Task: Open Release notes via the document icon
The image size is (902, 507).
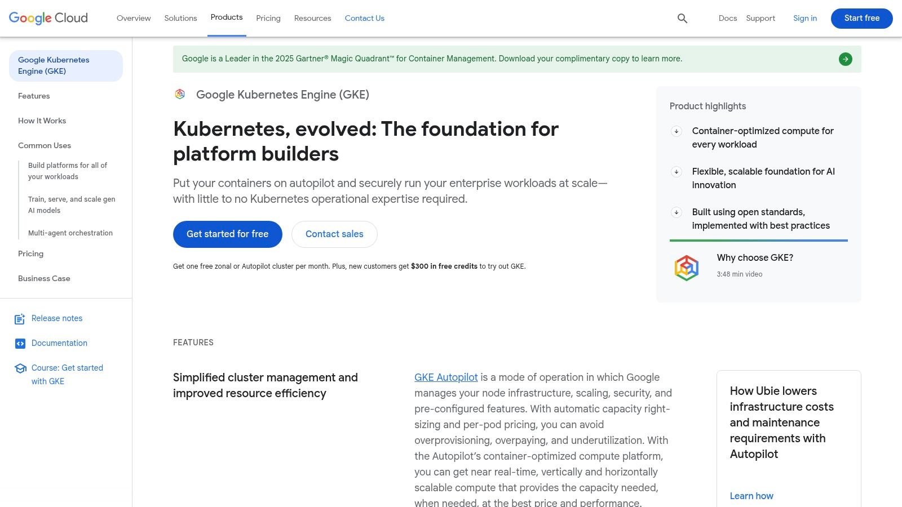Action: coord(20,319)
